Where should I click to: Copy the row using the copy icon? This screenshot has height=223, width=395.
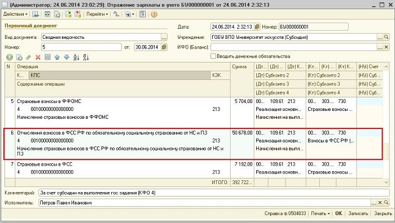(19, 57)
